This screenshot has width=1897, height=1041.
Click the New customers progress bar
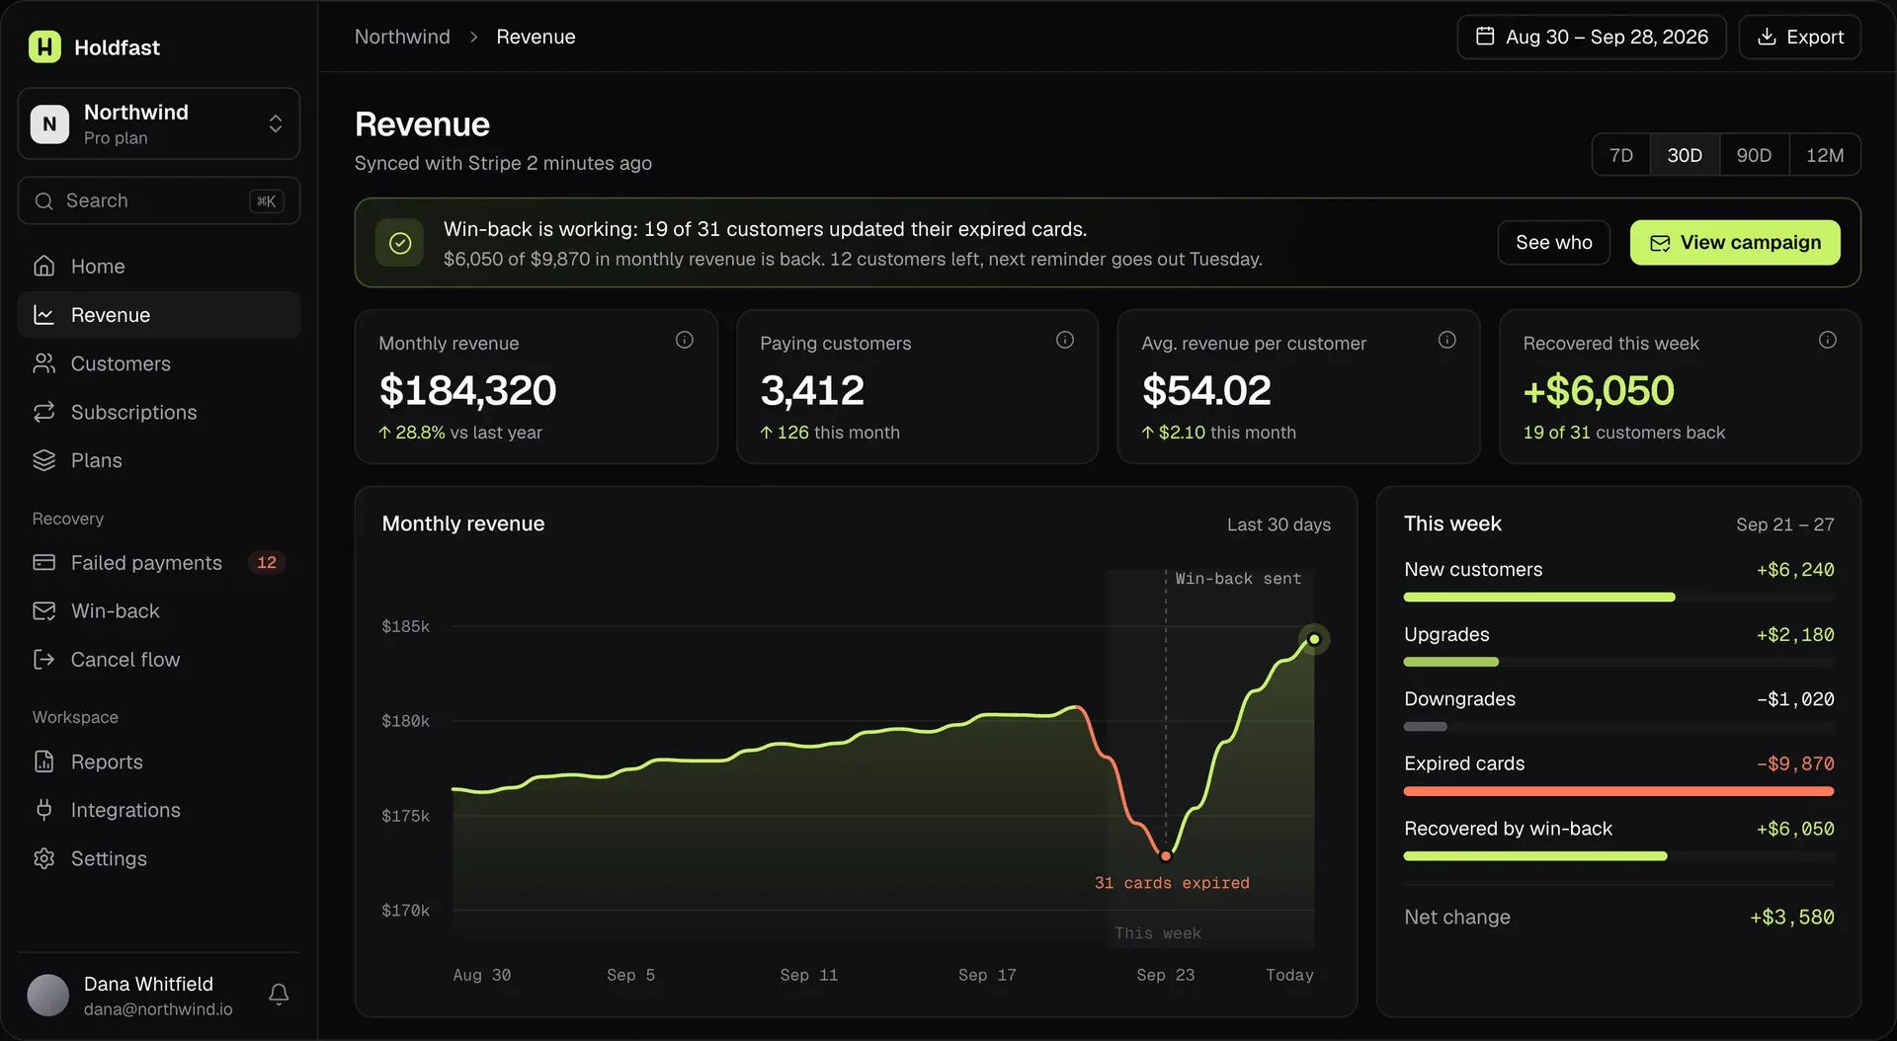(1618, 598)
